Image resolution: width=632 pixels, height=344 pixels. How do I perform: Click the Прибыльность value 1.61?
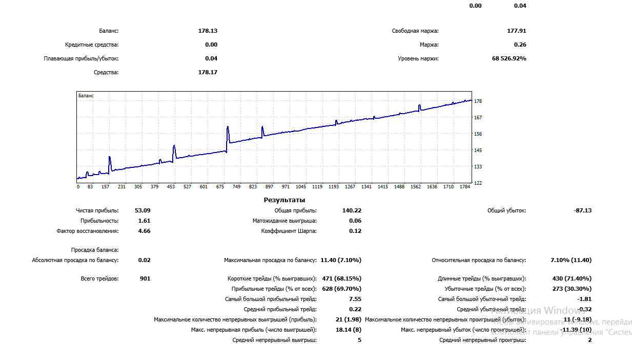(x=144, y=221)
